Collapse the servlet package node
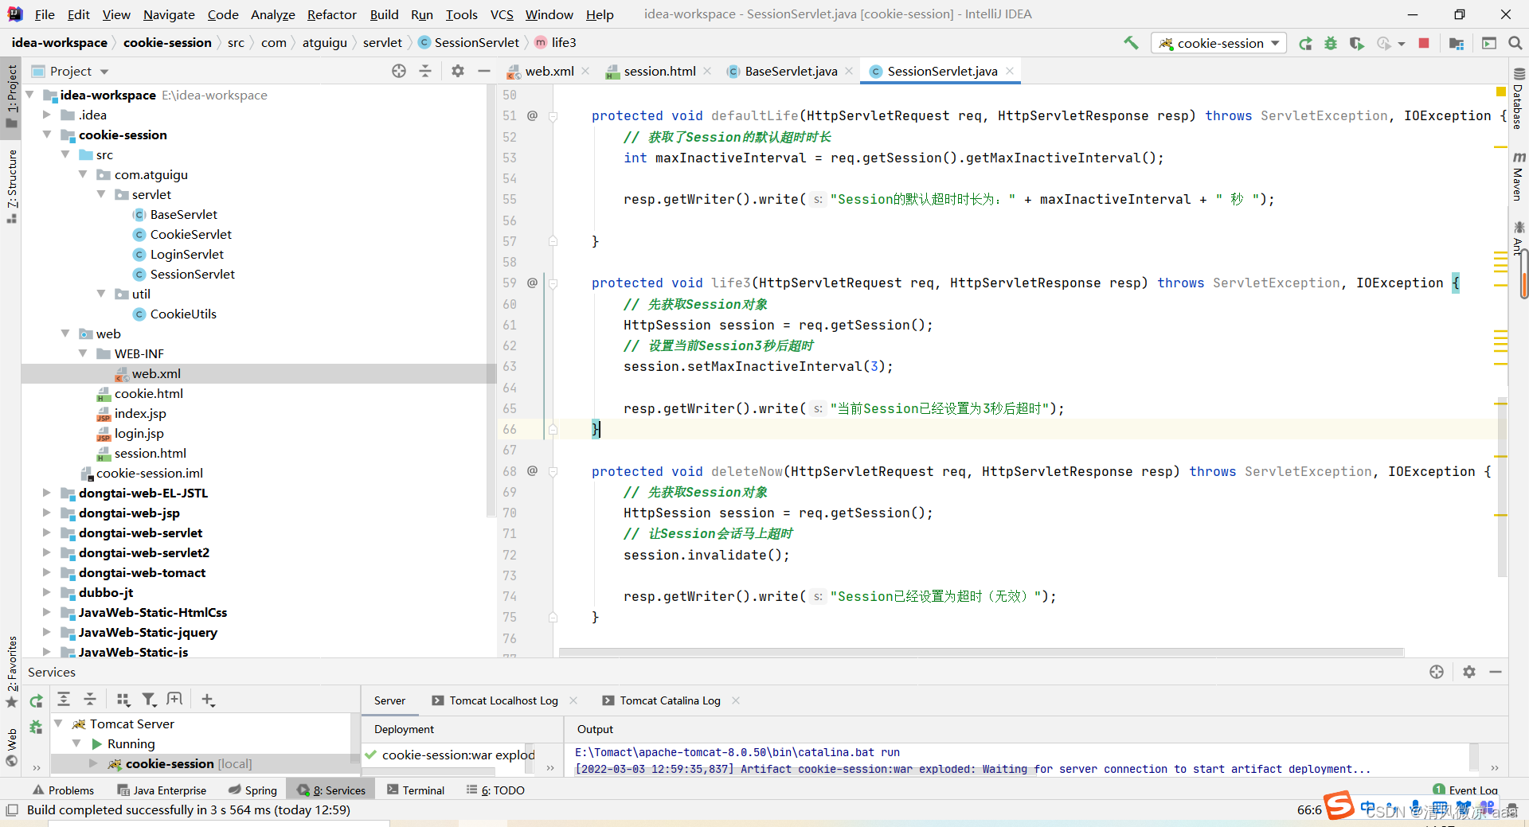 point(101,194)
